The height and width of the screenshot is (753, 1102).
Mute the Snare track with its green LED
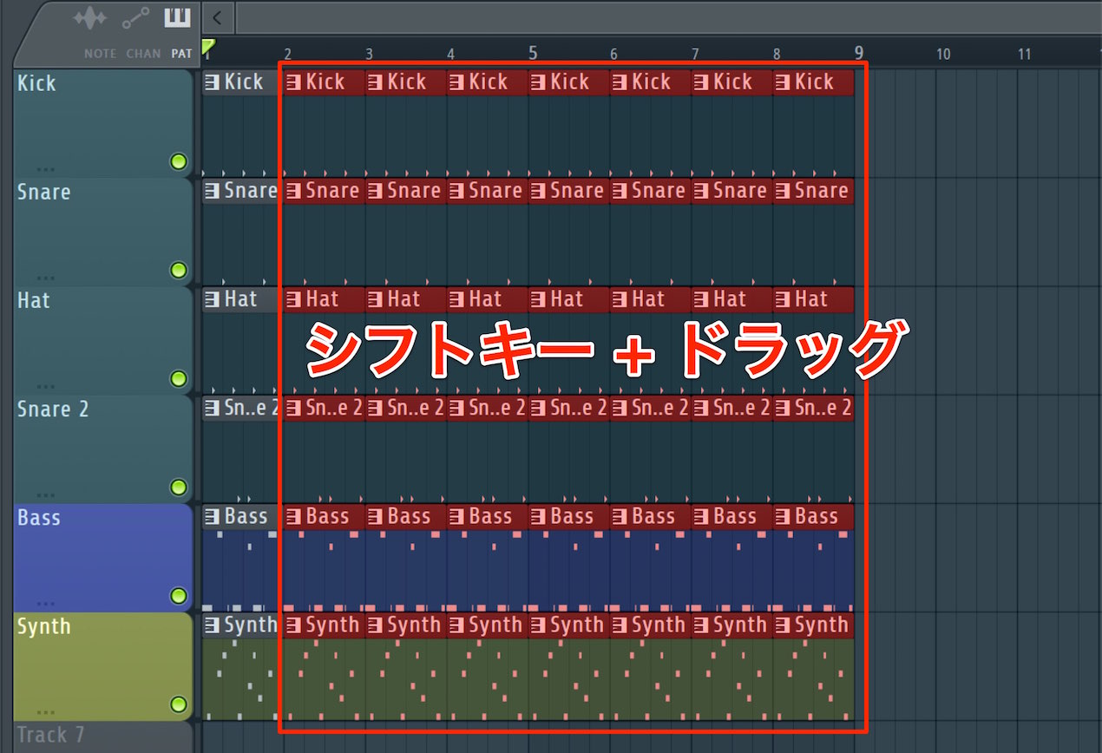tap(179, 271)
